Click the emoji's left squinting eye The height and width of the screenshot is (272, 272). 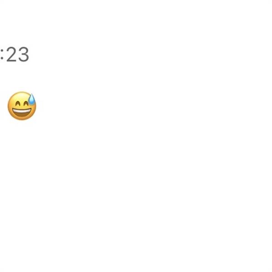(18, 104)
